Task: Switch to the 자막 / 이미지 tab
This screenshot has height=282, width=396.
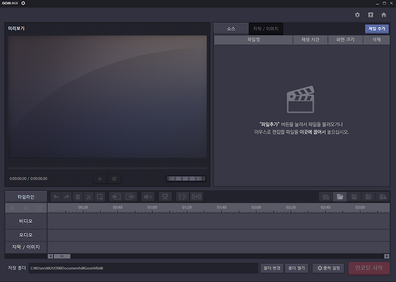Action: point(266,29)
